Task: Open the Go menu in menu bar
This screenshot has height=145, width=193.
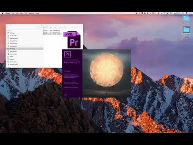Action: (26, 13)
